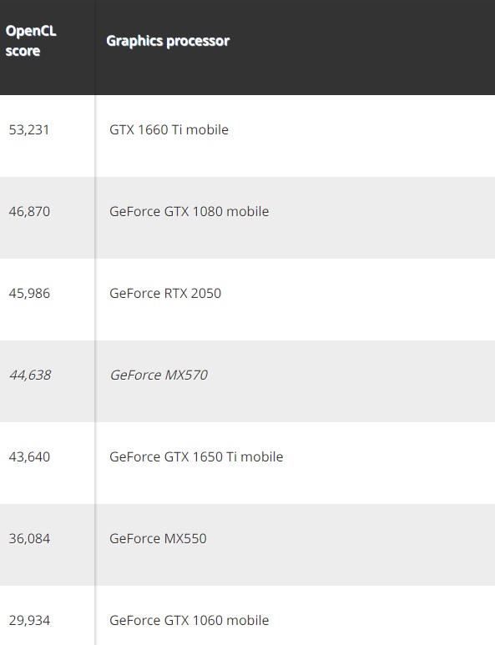Select the GeForce GTX 1080 mobile entry
Viewport: 495px width, 645px height.
(189, 211)
